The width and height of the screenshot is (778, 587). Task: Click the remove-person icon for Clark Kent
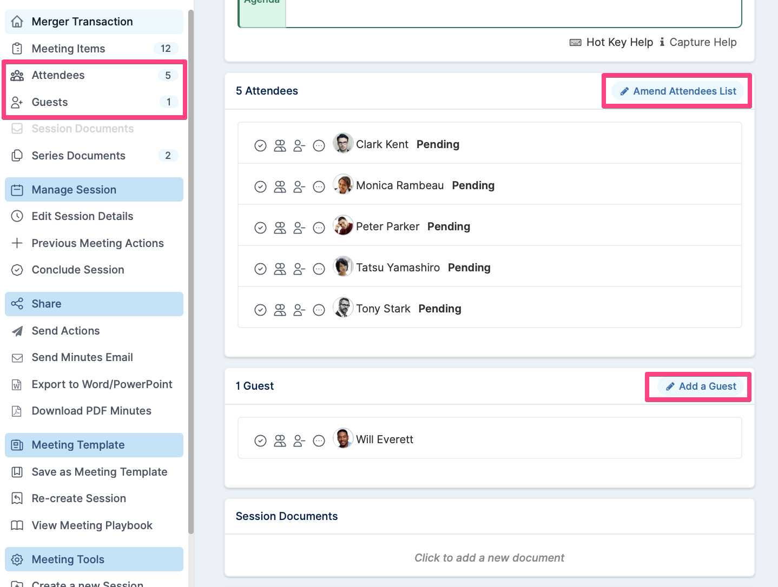[299, 145]
